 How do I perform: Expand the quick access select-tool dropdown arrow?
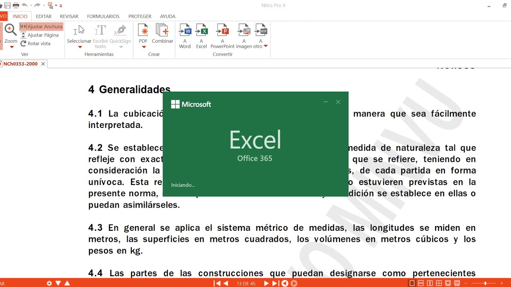(x=56, y=6)
